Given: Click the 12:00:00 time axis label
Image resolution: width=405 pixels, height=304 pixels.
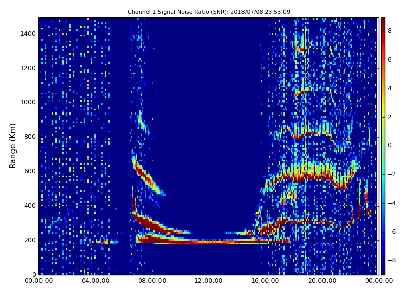Looking at the screenshot, I should point(209,281).
